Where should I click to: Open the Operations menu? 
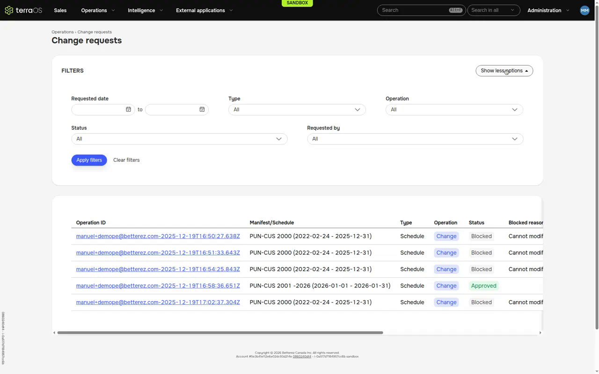(x=98, y=10)
